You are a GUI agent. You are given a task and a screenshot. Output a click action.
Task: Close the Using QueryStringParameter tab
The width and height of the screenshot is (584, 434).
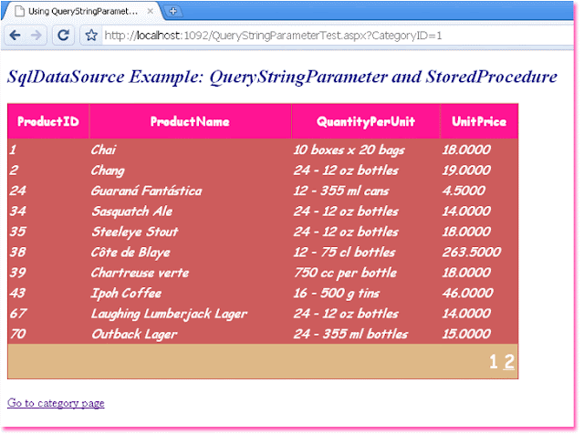[150, 11]
